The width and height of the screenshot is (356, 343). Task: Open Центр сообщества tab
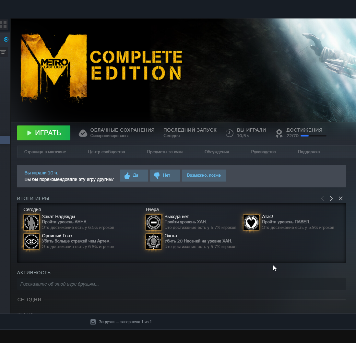(x=106, y=152)
